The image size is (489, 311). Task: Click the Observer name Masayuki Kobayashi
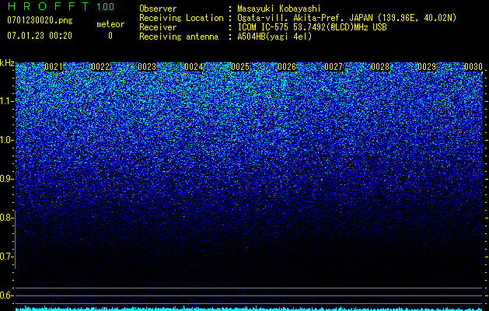pyautogui.click(x=279, y=9)
